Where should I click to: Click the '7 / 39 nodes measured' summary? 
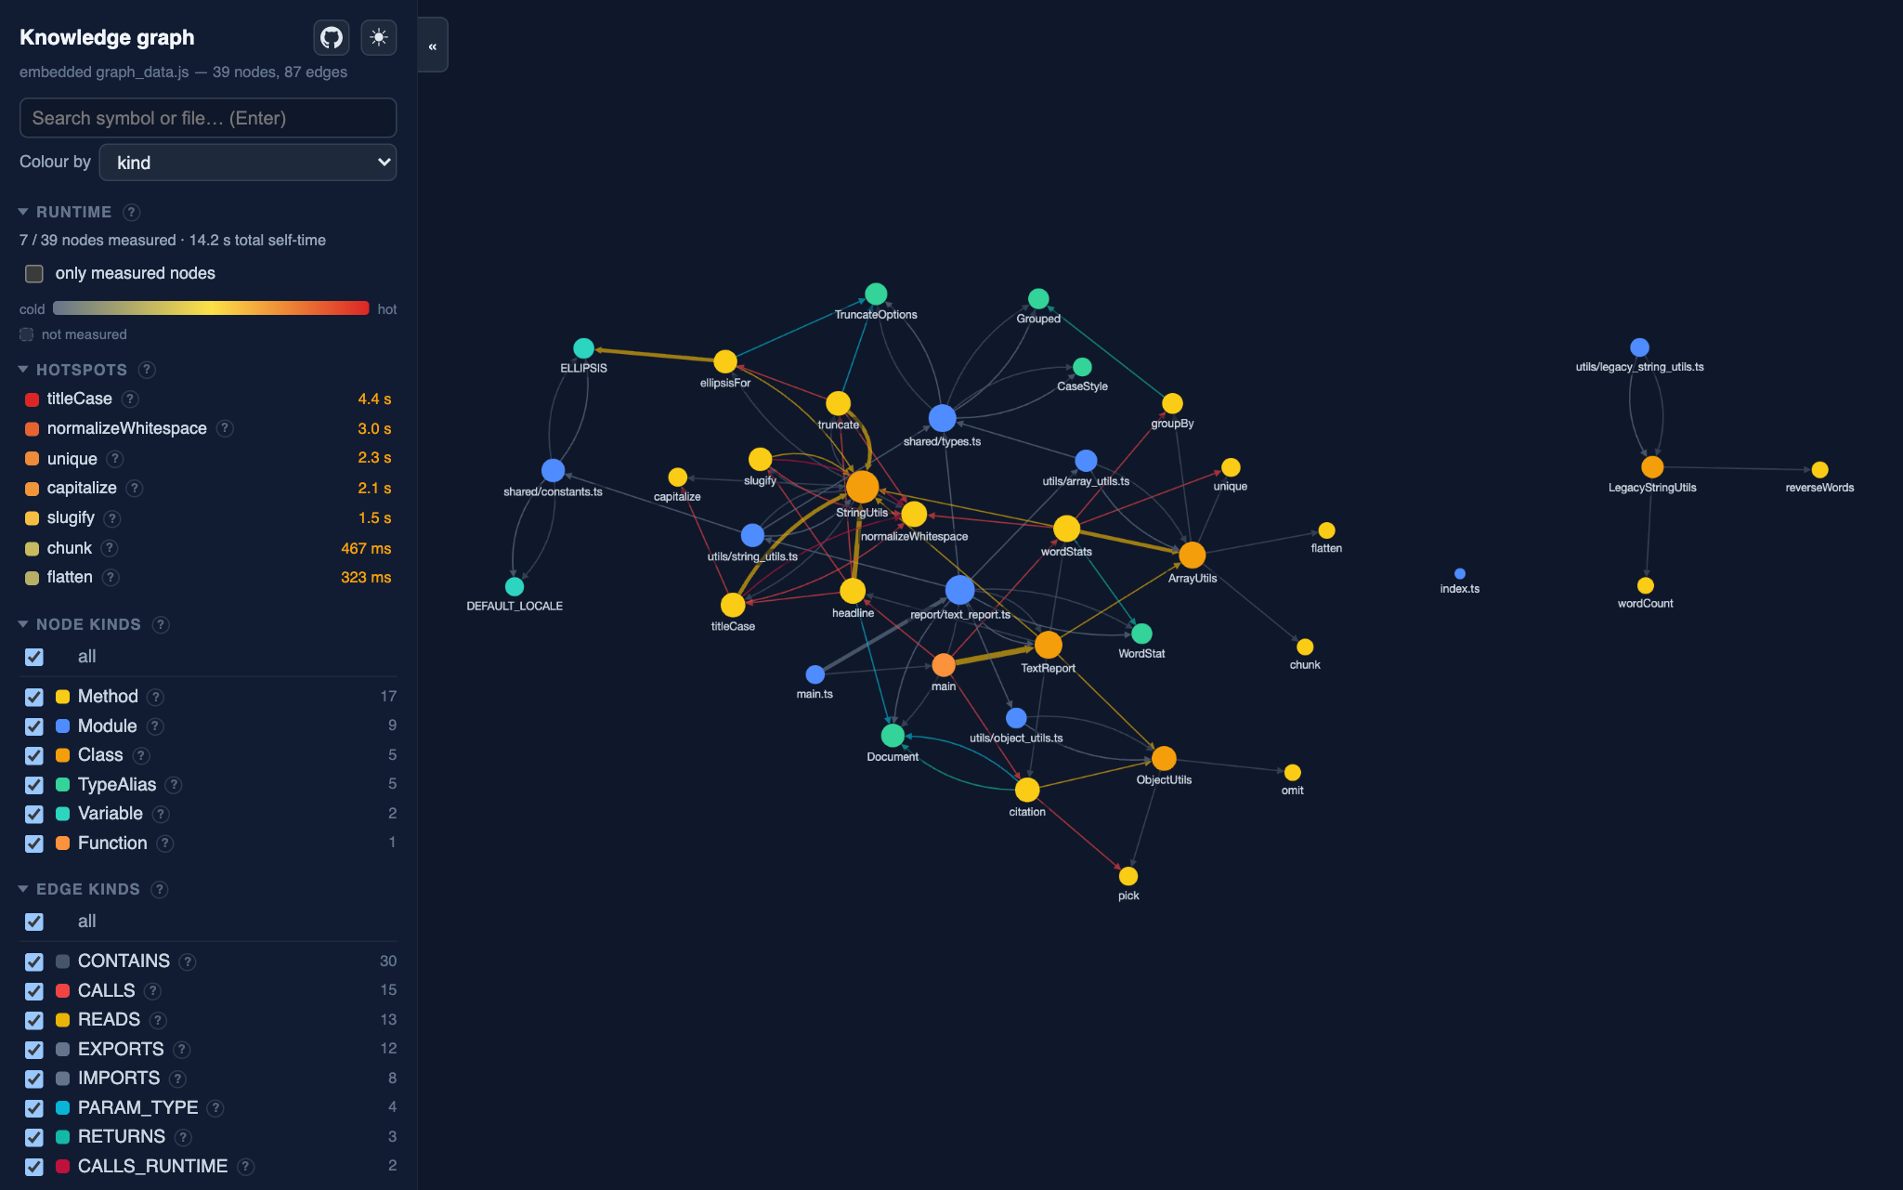[98, 240]
